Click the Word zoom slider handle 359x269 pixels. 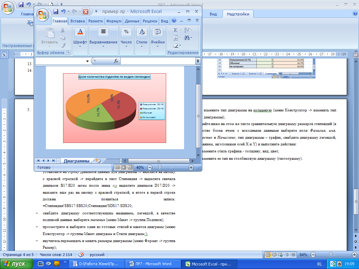pyautogui.click(x=331, y=254)
